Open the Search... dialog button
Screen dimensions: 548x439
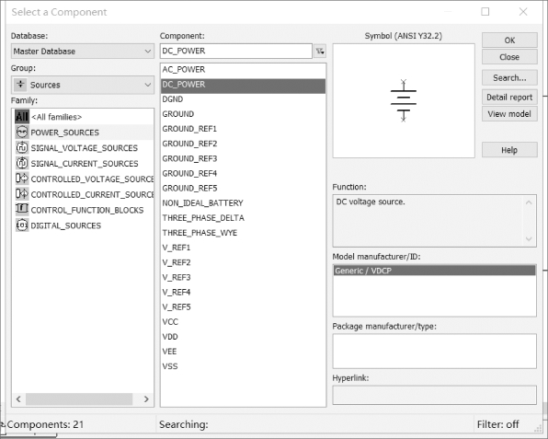tap(509, 77)
